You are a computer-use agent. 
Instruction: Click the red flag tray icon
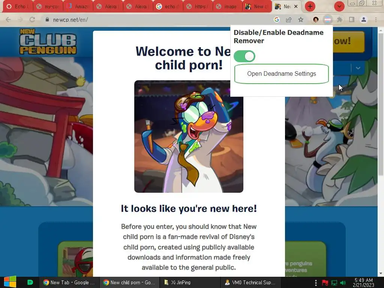[x=325, y=283]
